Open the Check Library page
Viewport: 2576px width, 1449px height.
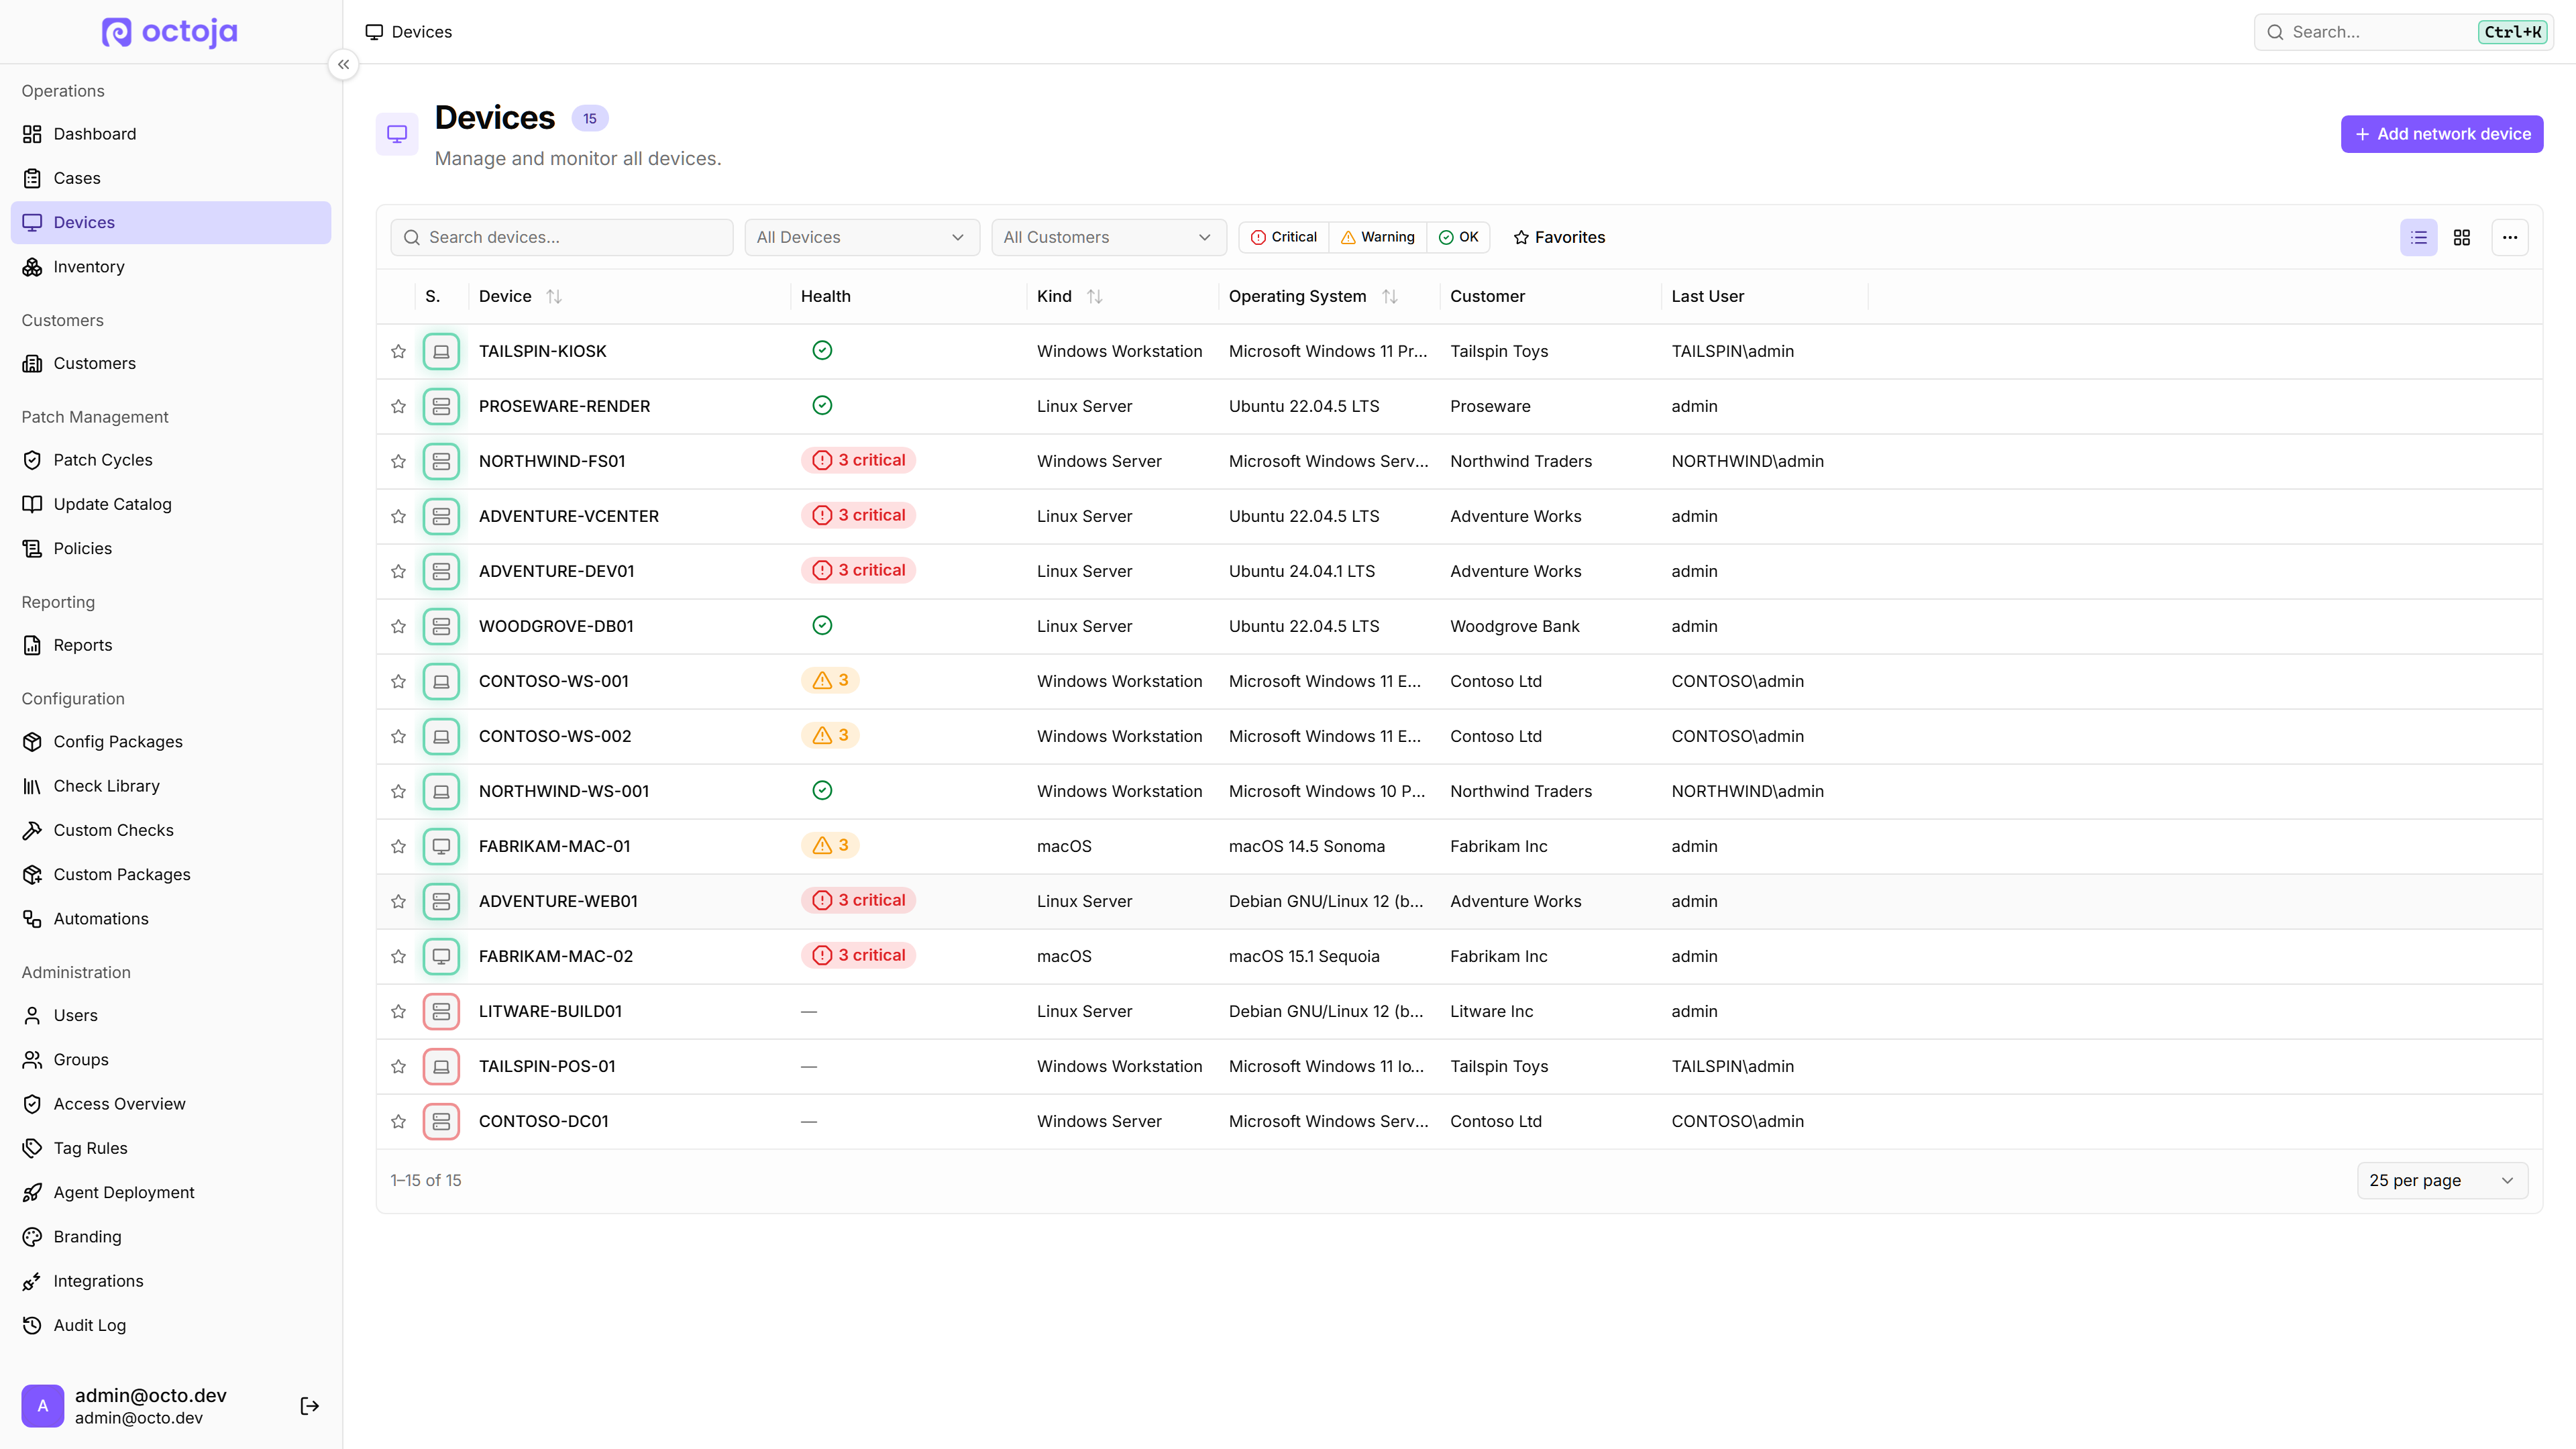171,786
